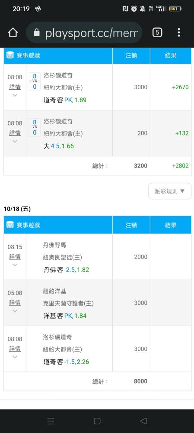This screenshot has width=194, height=433.
Task: Tap the Android recent apps menu icon
Action: pos(51,421)
